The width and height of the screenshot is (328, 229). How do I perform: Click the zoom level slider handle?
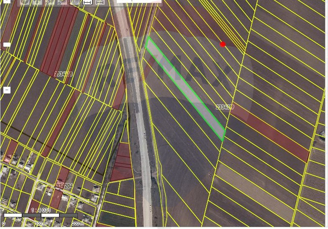pyautogui.click(x=7, y=45)
